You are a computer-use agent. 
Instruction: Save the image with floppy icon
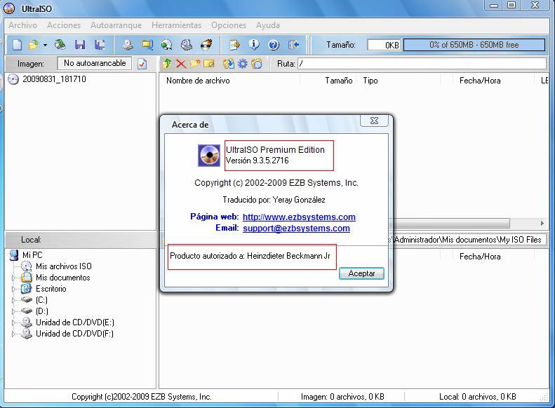pos(80,45)
